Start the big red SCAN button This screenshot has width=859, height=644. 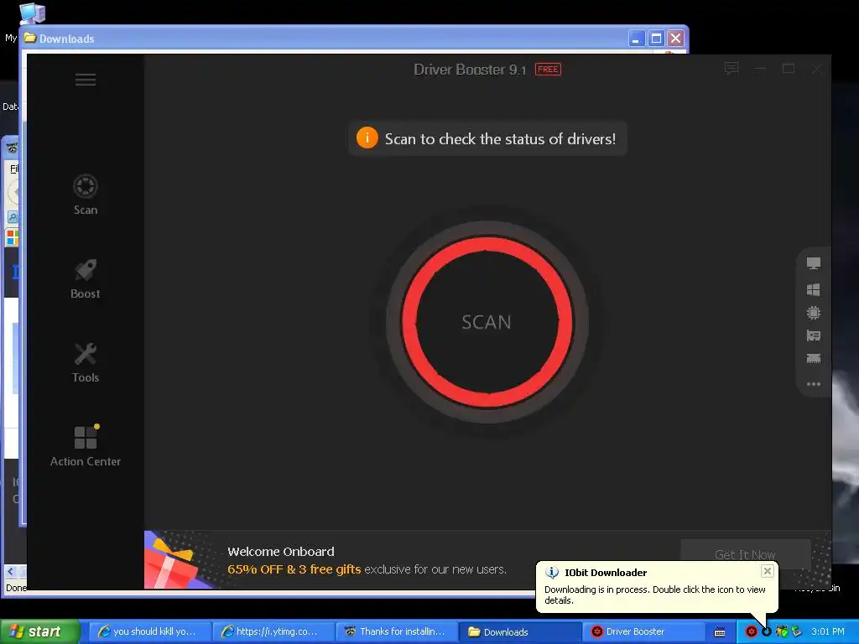pos(487,322)
